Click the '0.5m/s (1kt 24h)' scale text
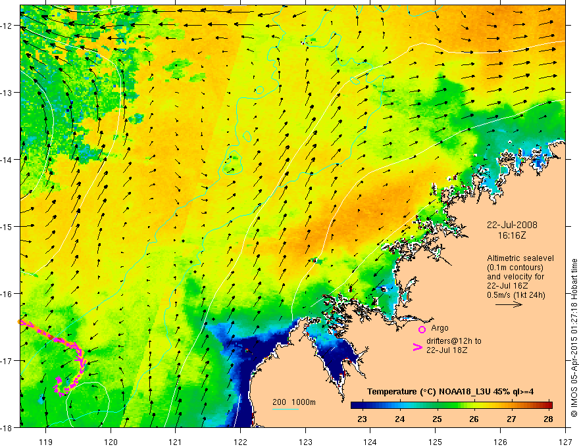This screenshot has width=579, height=447. click(516, 295)
